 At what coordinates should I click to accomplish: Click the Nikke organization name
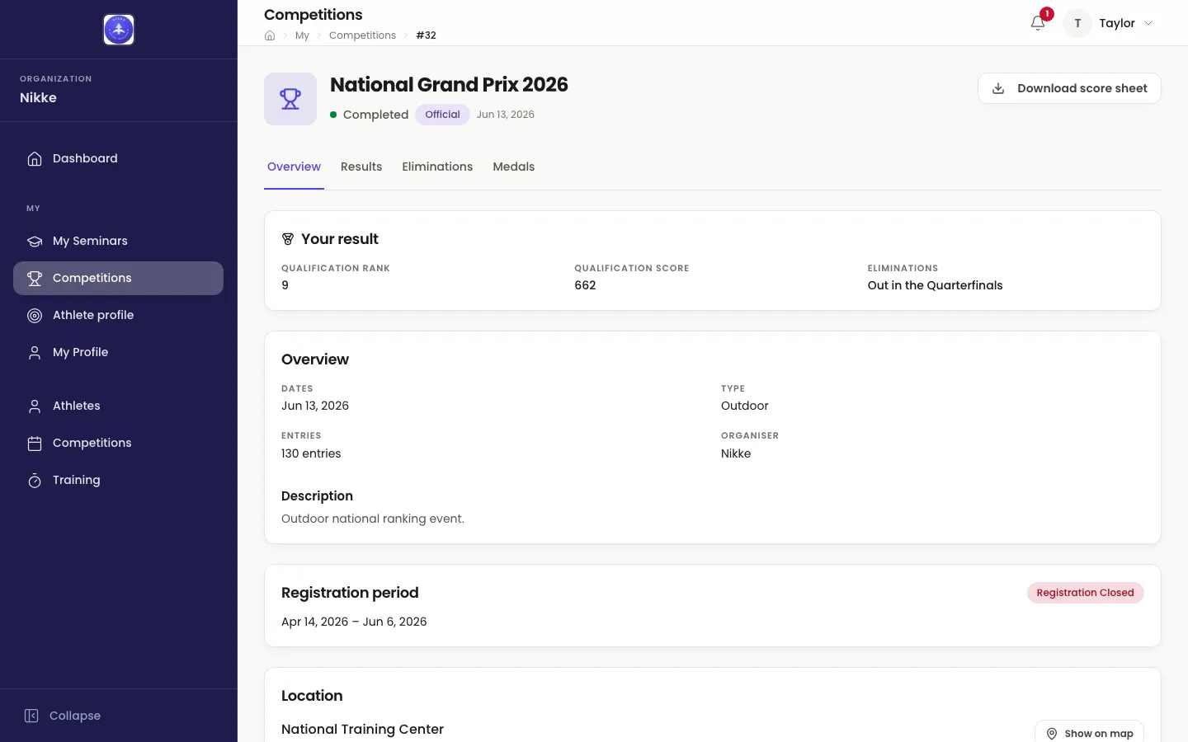pos(38,97)
